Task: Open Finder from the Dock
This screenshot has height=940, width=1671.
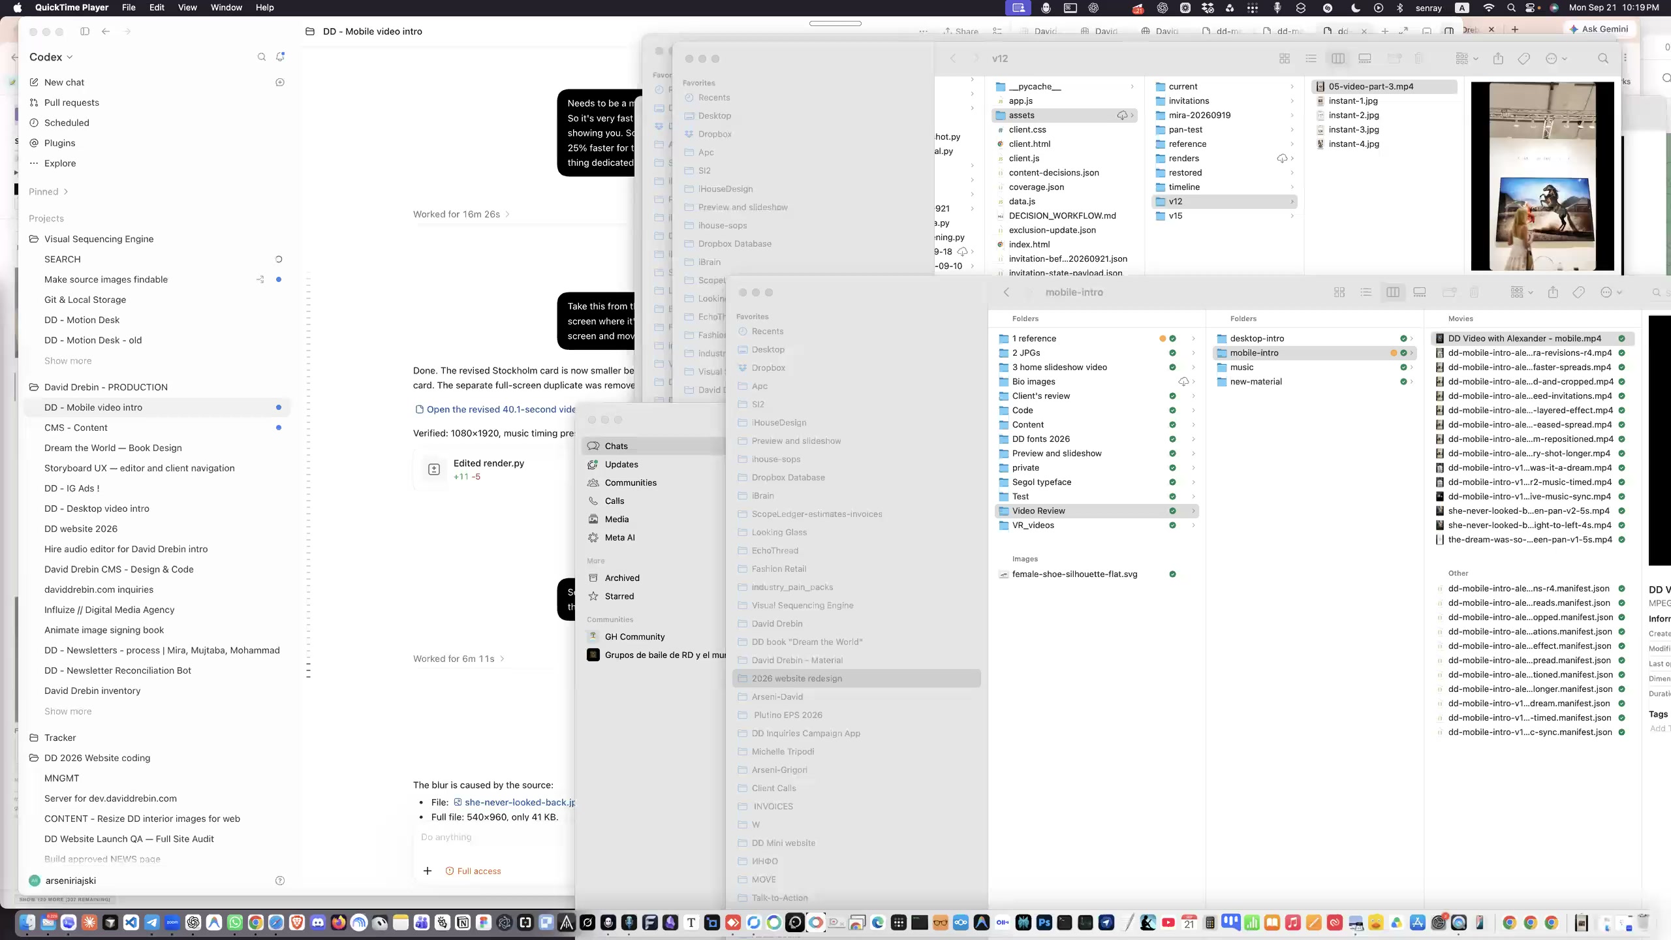Action: point(27,922)
